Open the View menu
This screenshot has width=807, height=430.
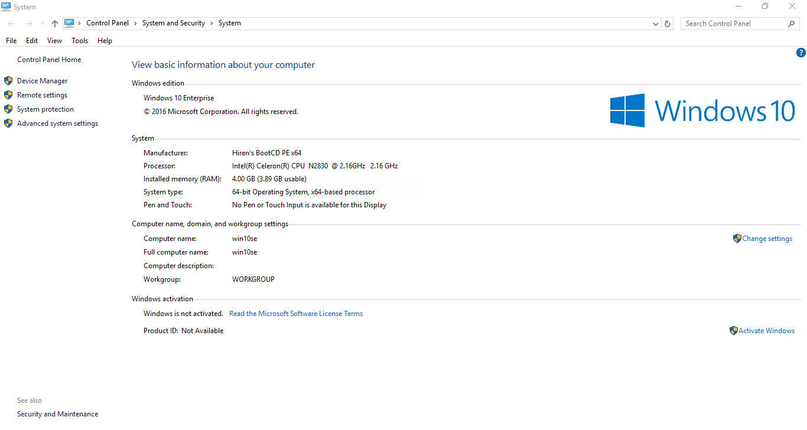[55, 41]
